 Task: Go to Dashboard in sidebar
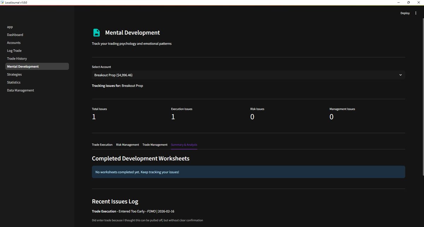point(15,35)
